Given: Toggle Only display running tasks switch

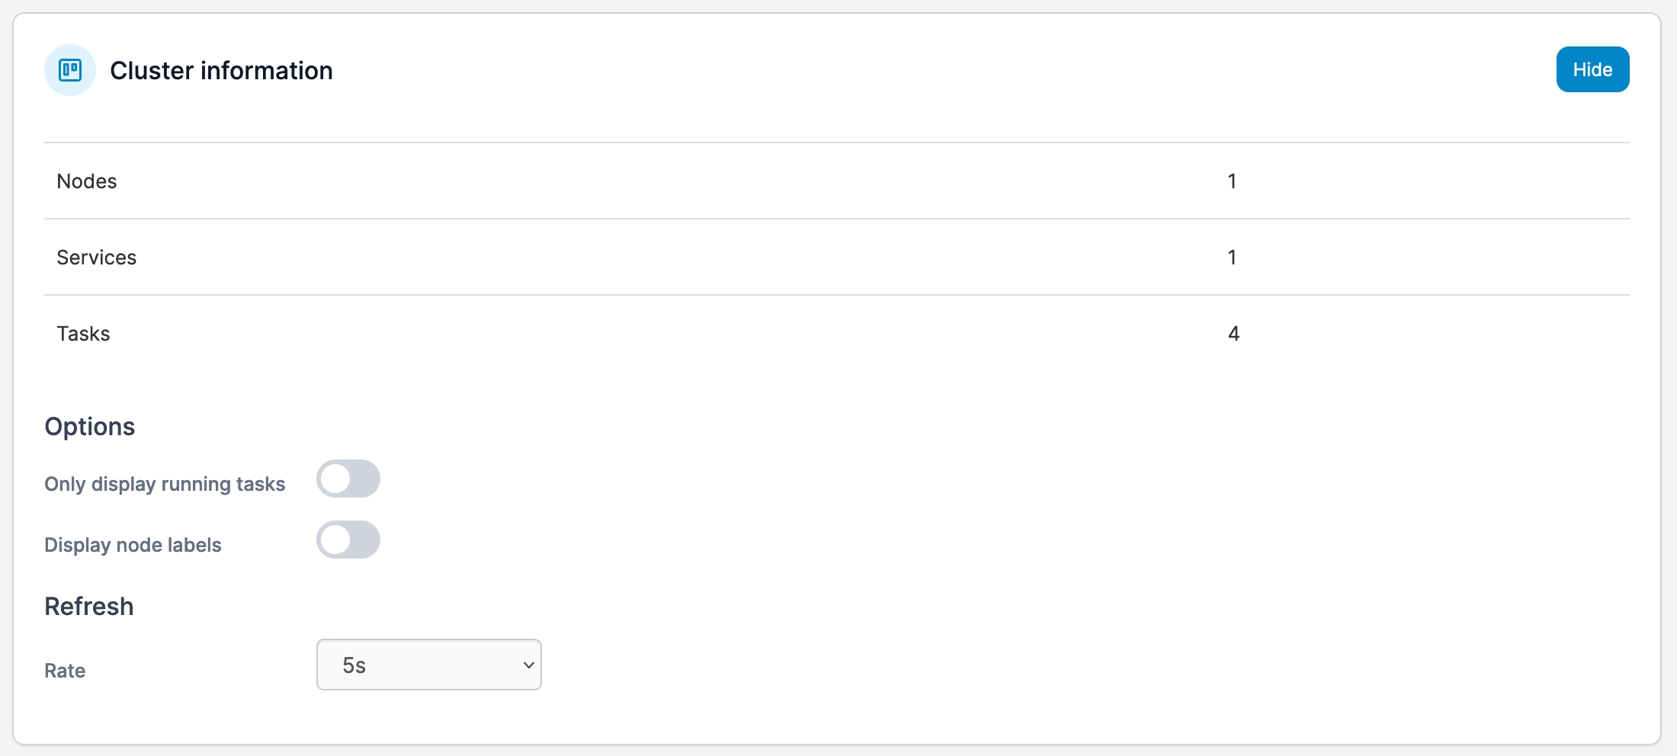Looking at the screenshot, I should 348,479.
